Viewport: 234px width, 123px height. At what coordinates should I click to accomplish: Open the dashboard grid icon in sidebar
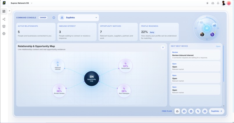4,11
